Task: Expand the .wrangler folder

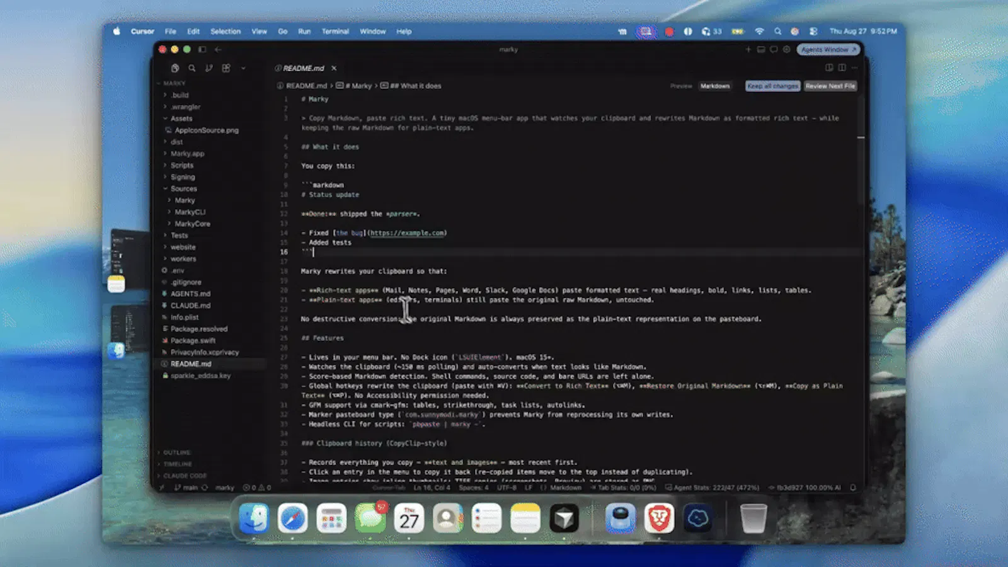Action: (185, 107)
